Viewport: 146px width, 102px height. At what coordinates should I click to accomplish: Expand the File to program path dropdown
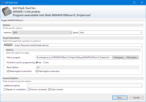click(111, 57)
